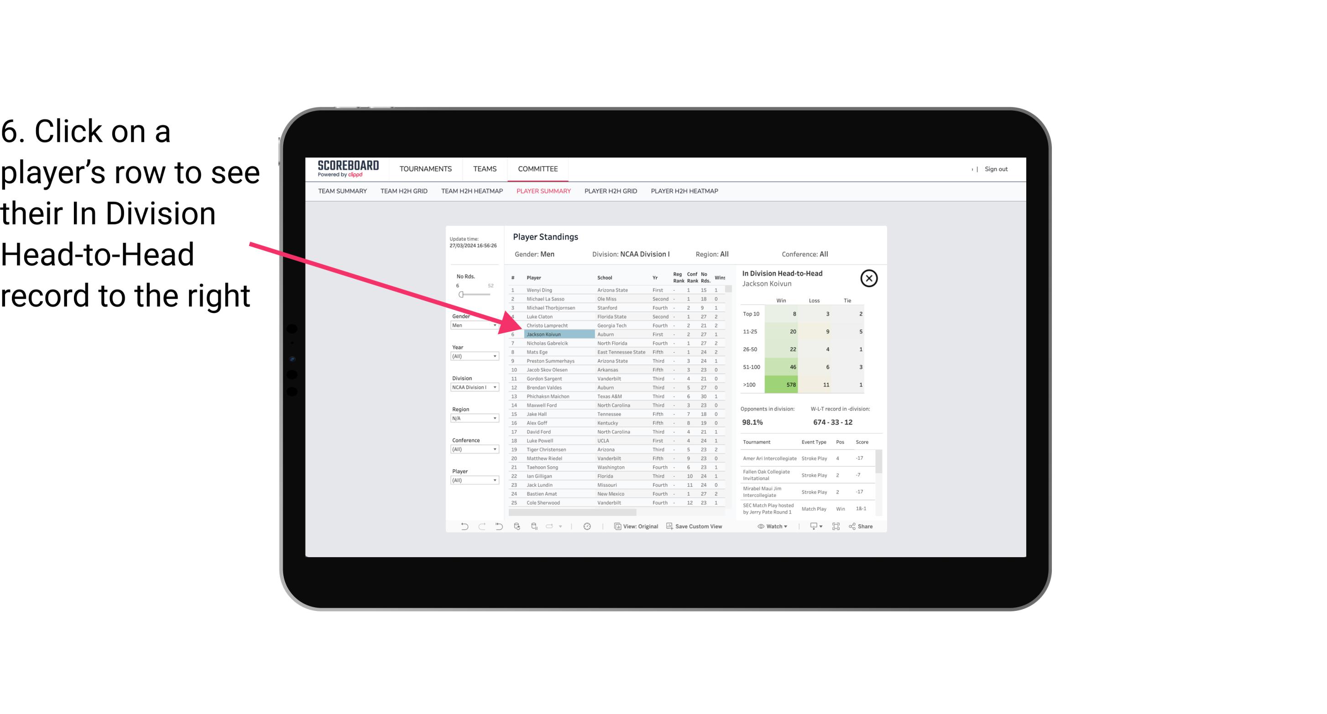The height and width of the screenshot is (714, 1327).
Task: Click the refresh/update icon in toolbar
Action: click(587, 527)
